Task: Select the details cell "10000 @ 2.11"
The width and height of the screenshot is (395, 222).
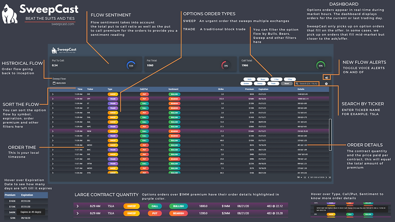Action: click(303, 99)
